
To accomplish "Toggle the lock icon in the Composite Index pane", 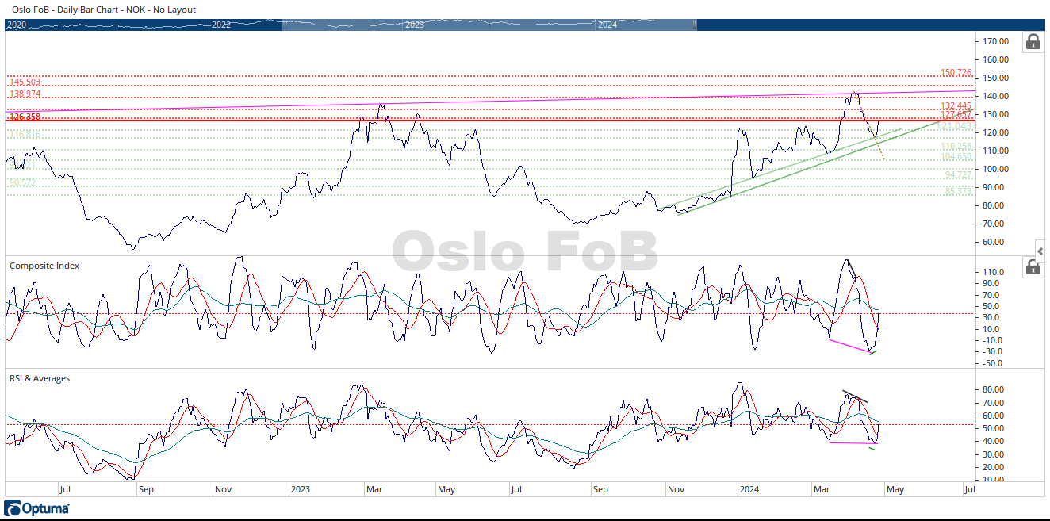I will pyautogui.click(x=1033, y=266).
